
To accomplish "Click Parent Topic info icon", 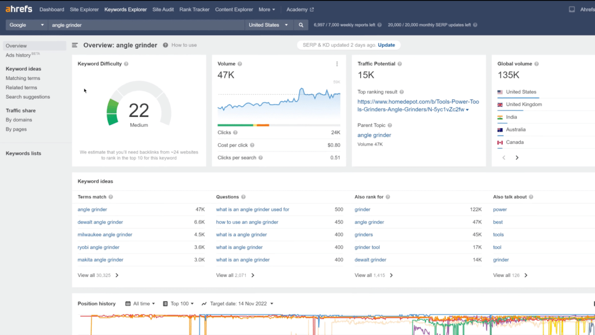I will click(x=390, y=125).
